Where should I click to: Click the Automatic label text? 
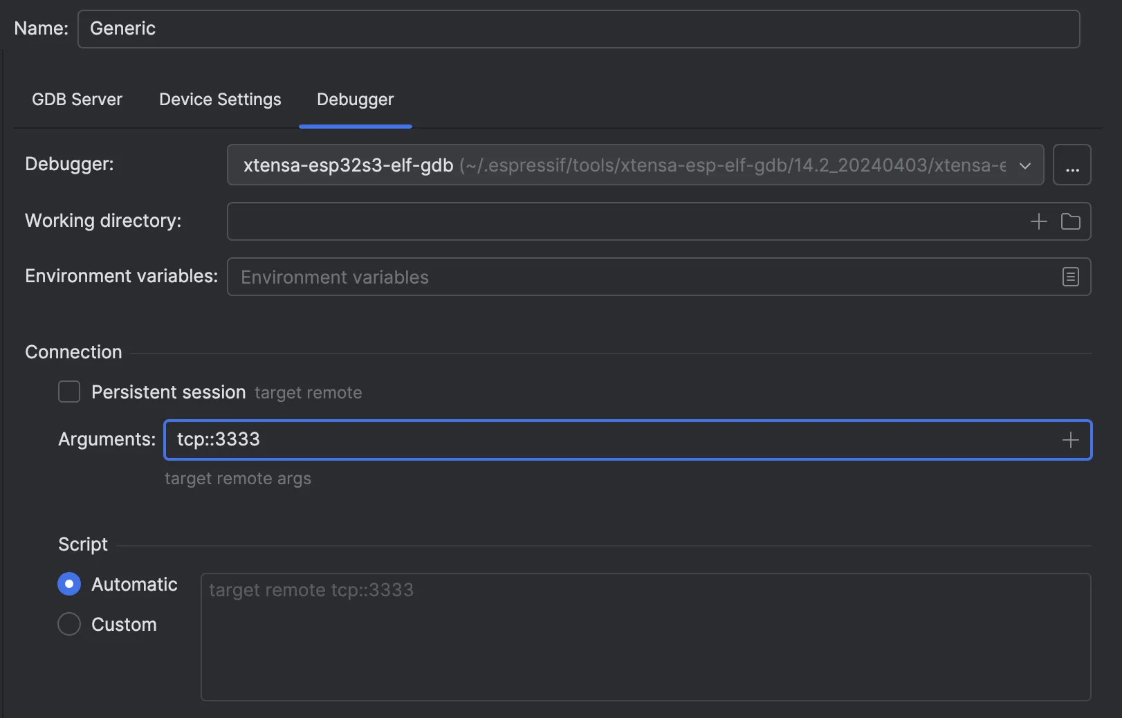(x=134, y=584)
